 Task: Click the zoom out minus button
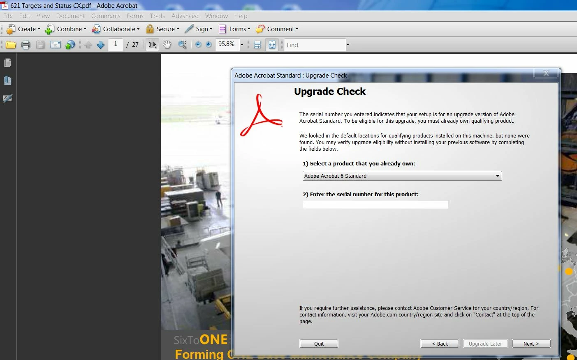click(198, 44)
